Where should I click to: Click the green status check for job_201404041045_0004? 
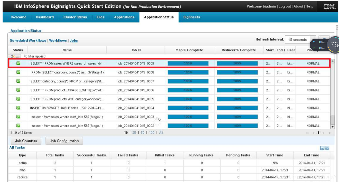tap(18, 107)
